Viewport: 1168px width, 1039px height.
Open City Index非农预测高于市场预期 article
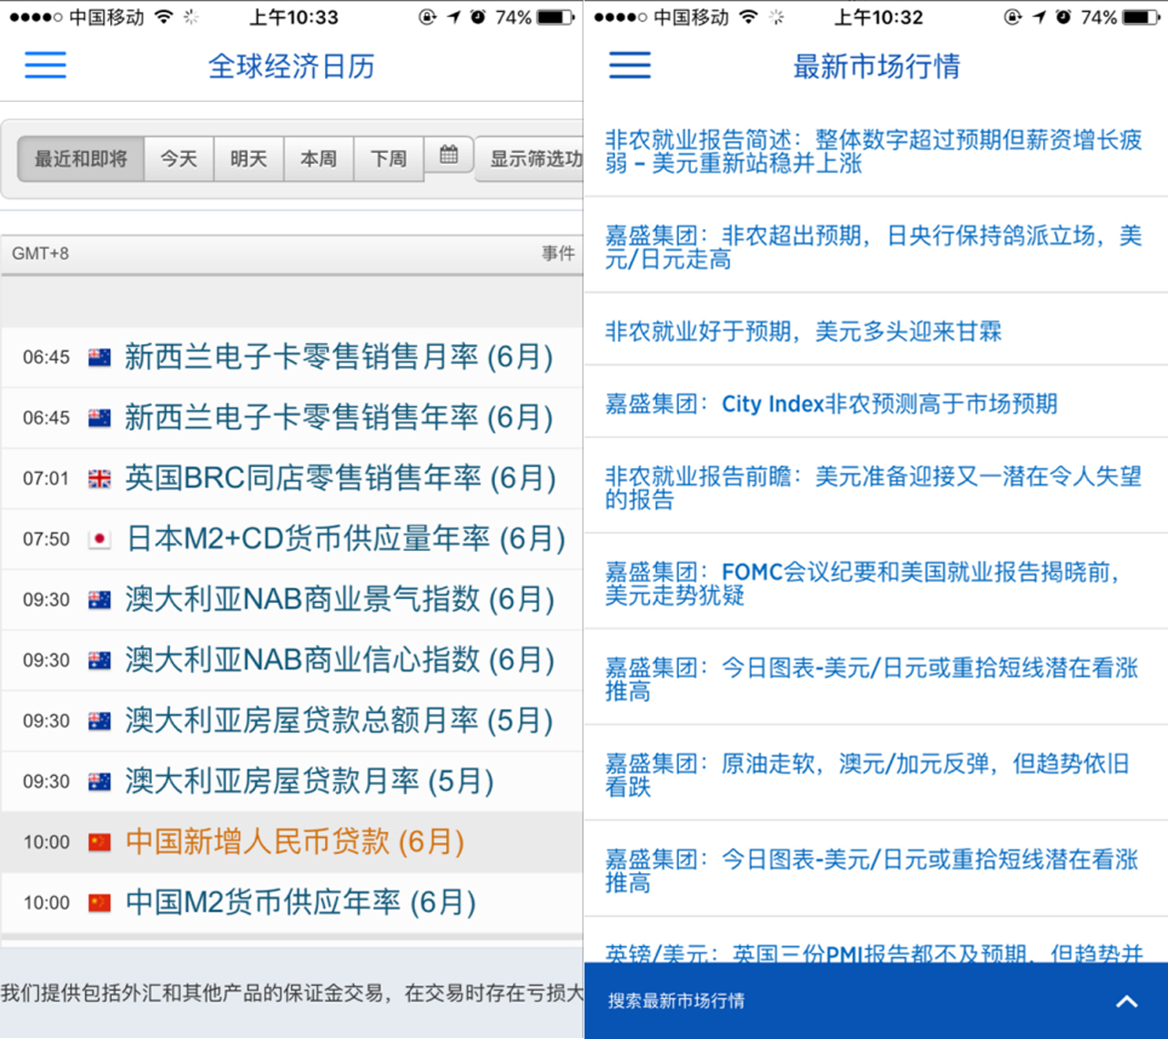pos(831,403)
